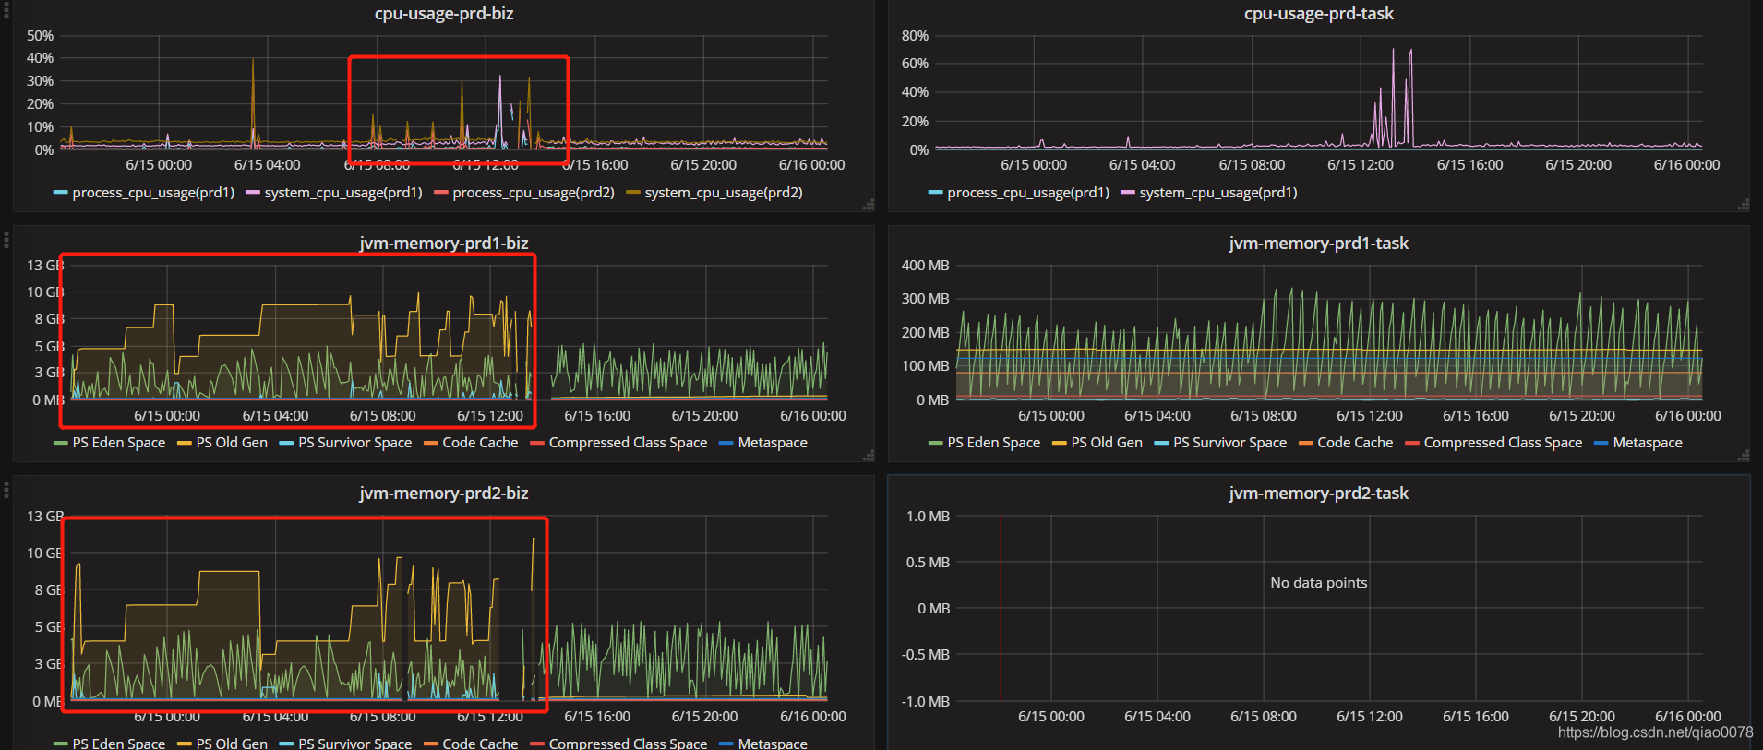Click the 'No data points' message in jvm-memory-prd2-task
The height and width of the screenshot is (750, 1763).
pos(1318,583)
